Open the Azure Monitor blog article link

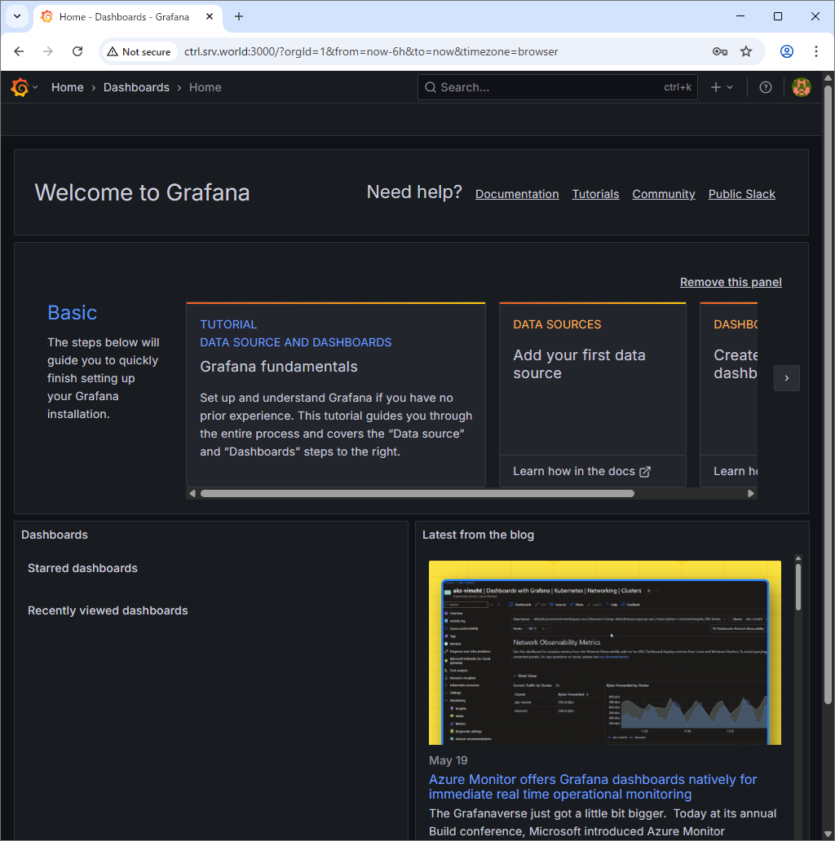coord(593,786)
